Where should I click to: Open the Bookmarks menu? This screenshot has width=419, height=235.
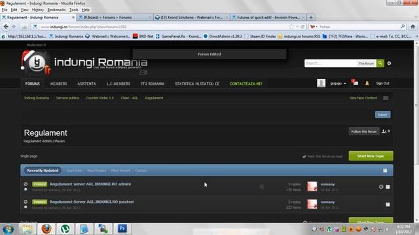[56, 10]
